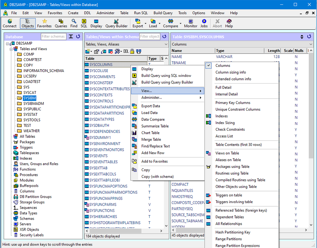This screenshot has width=317, height=248.
Task: Click the Length column header
Action: point(272,51)
